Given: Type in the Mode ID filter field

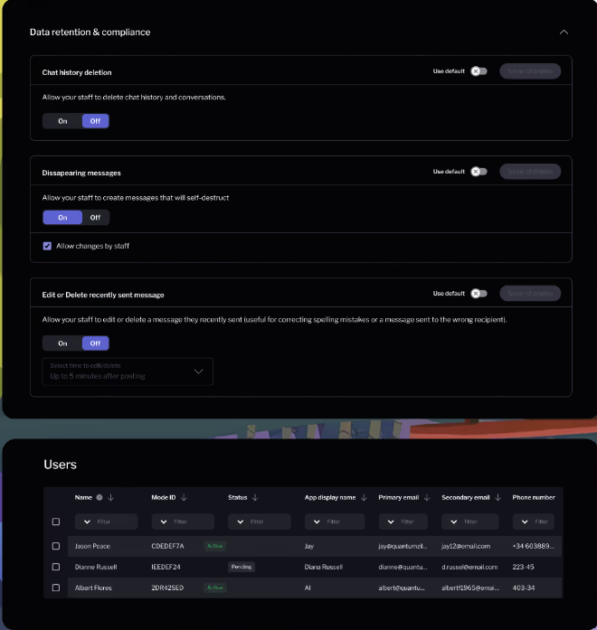Looking at the screenshot, I should coord(190,522).
